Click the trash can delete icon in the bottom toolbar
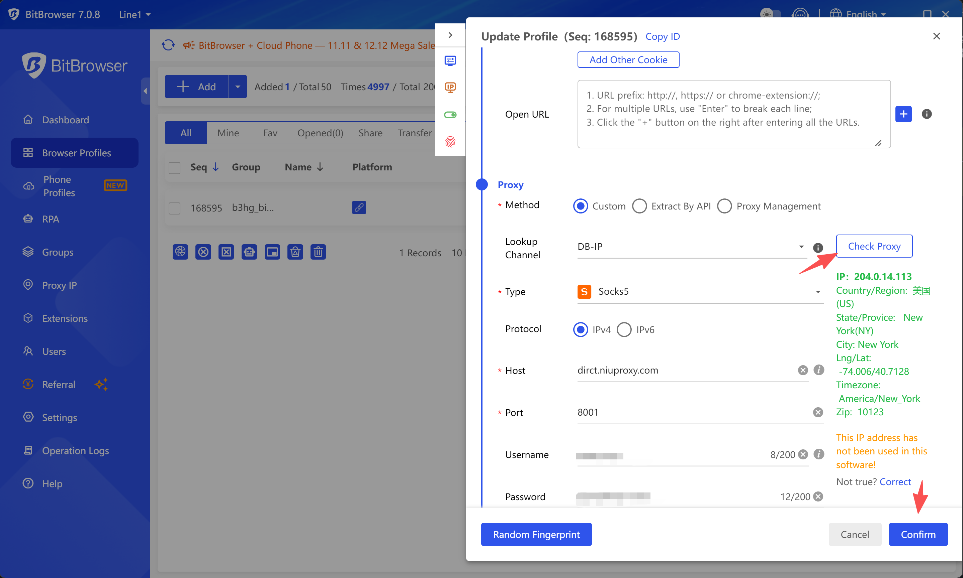This screenshot has width=963, height=578. [318, 252]
